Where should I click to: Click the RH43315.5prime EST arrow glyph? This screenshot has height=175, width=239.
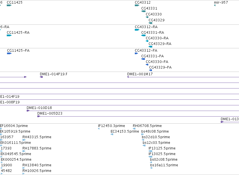tap(24, 140)
